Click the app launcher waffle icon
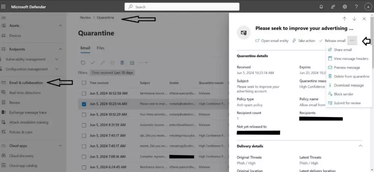 [4, 7]
